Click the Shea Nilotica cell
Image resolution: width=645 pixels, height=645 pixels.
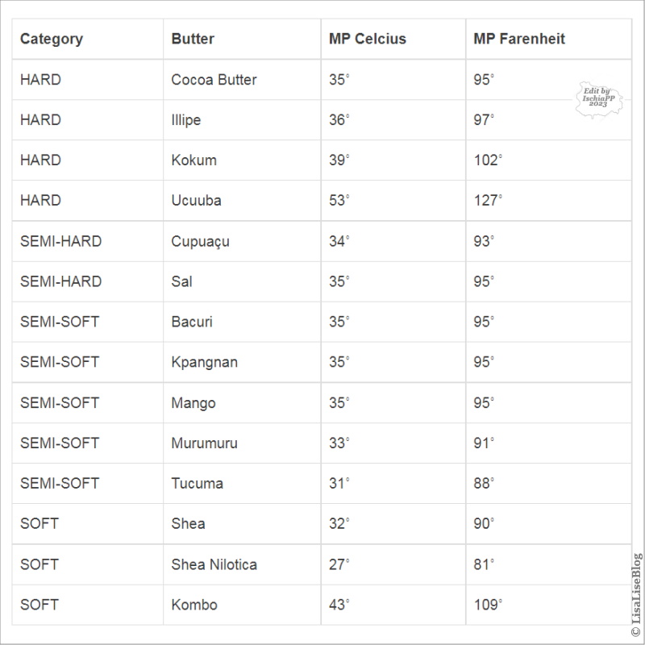tap(214, 564)
